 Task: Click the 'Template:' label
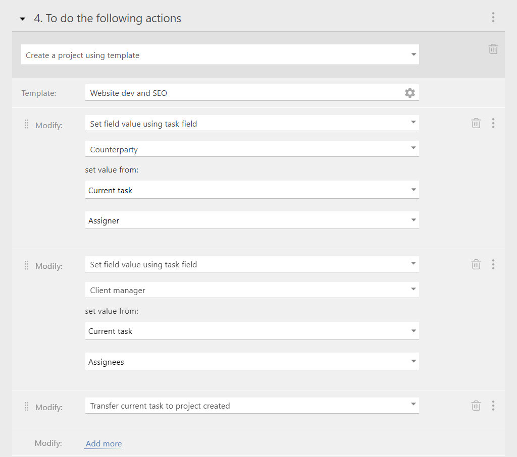click(x=39, y=93)
